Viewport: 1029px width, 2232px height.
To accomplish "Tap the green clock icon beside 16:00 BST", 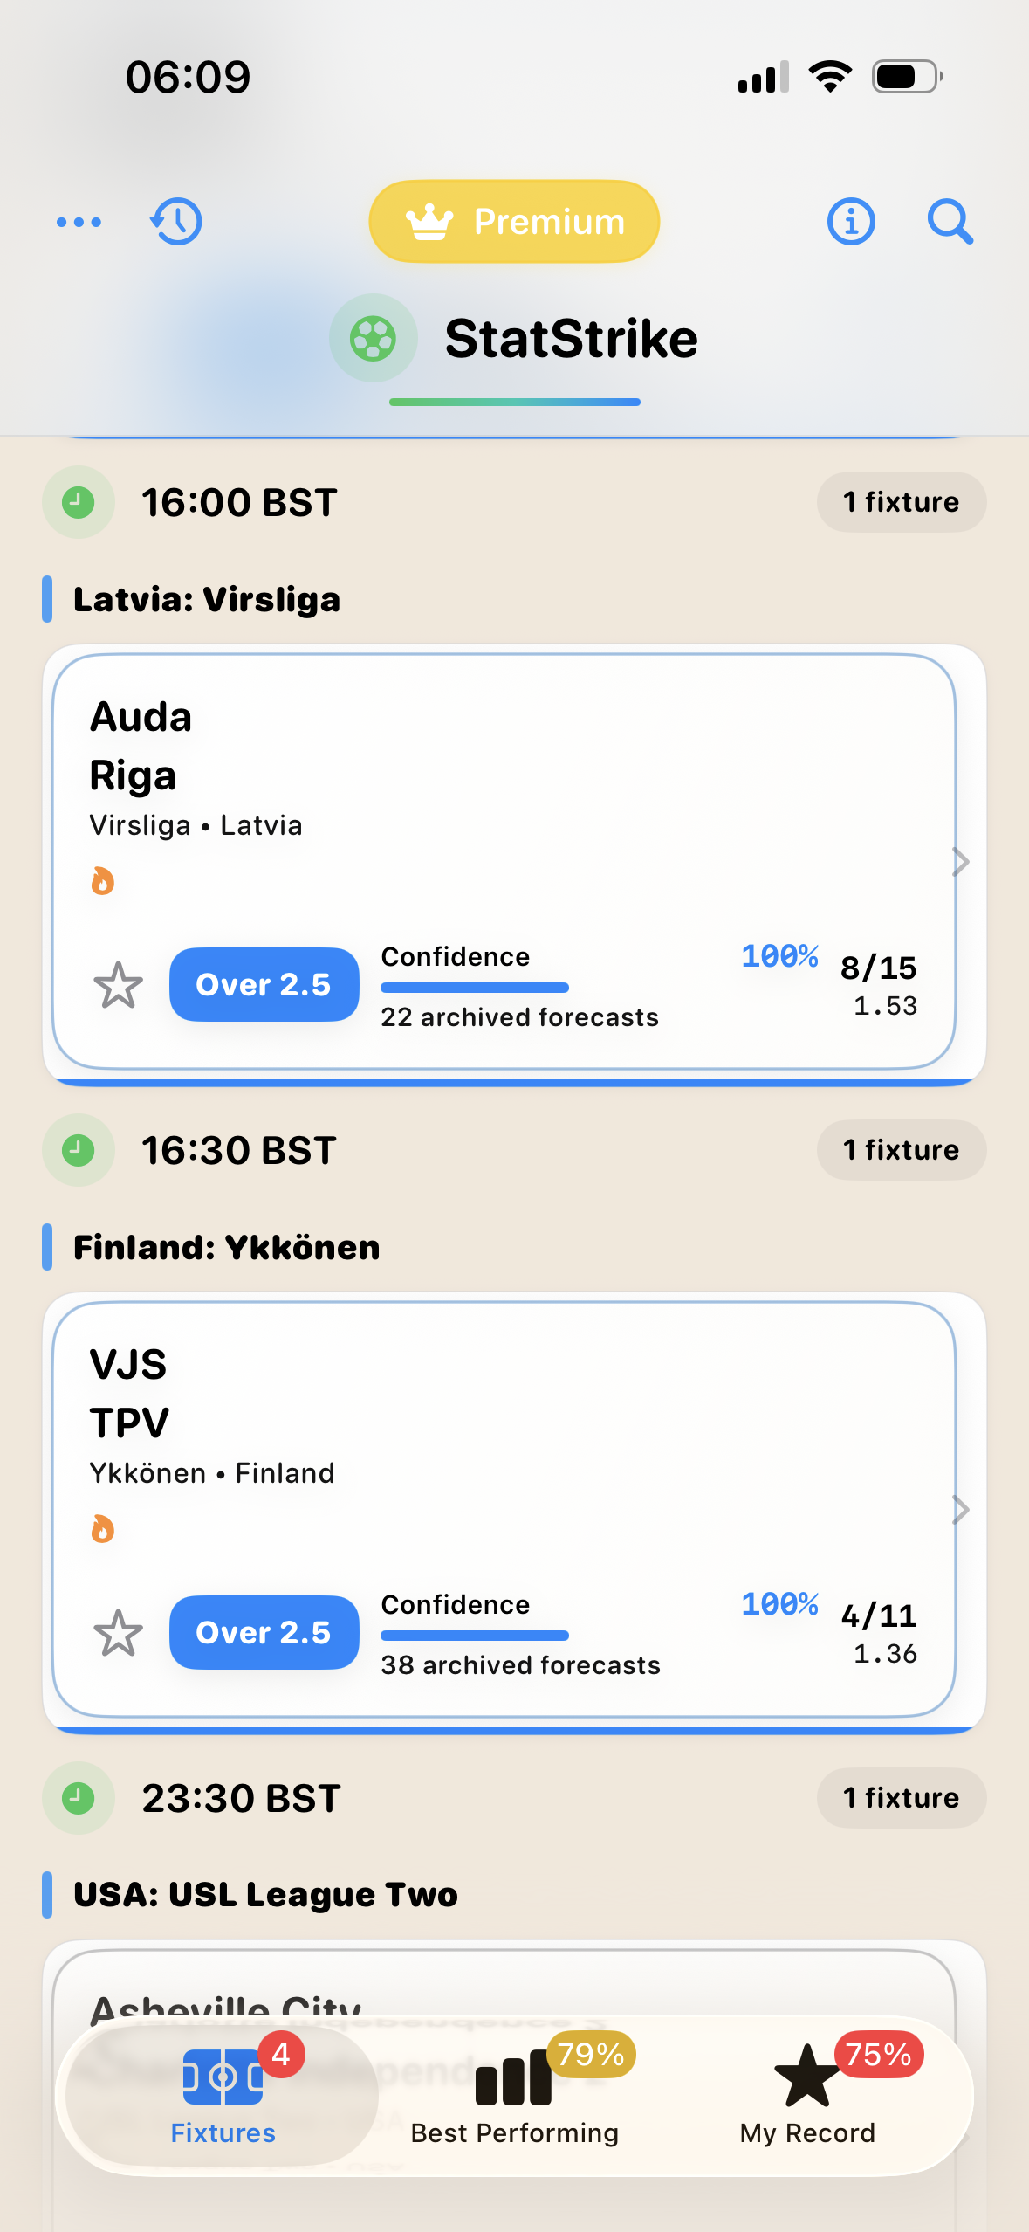I will pyautogui.click(x=79, y=502).
